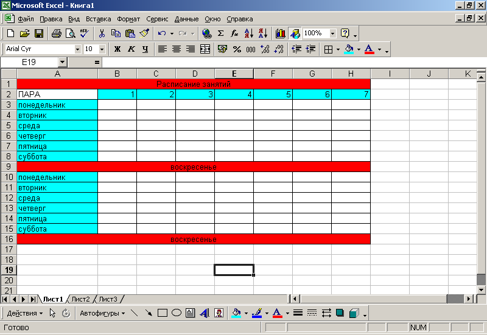Expand formatting toolbar font color dropdown arrow
The image size is (487, 335).
pyautogui.click(x=379, y=49)
